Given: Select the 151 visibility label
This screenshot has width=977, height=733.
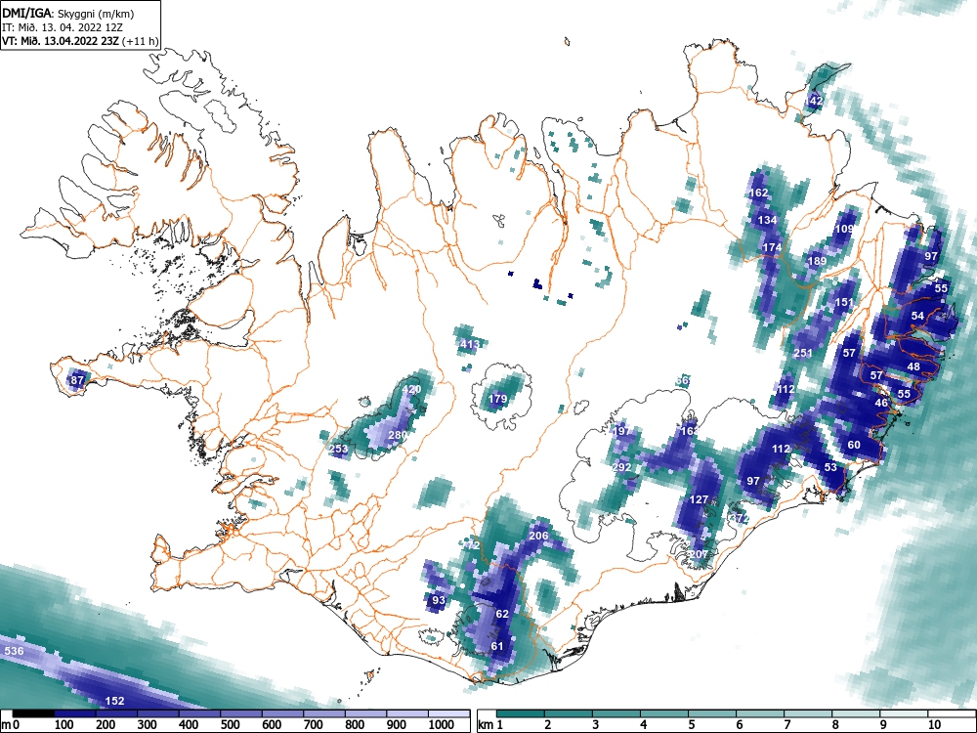Looking at the screenshot, I should [x=844, y=302].
